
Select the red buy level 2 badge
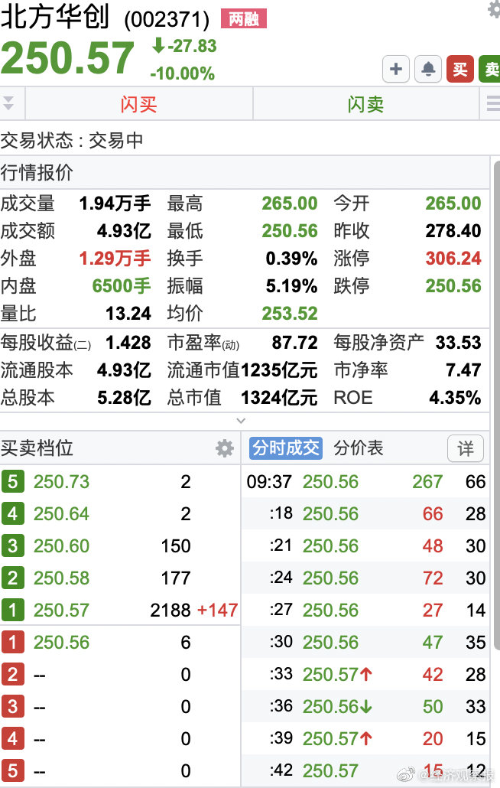[12, 675]
